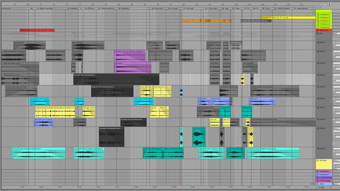
Task: Jump to locator 21- Iris Loup
Action: click(x=187, y=8)
